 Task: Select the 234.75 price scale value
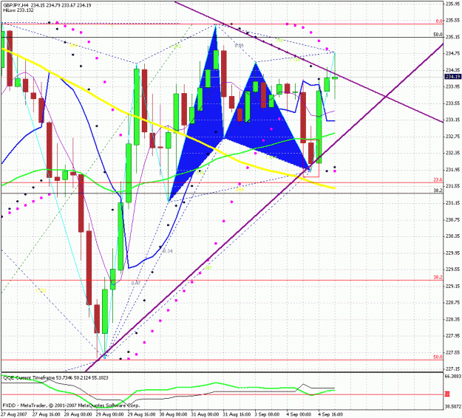point(453,53)
